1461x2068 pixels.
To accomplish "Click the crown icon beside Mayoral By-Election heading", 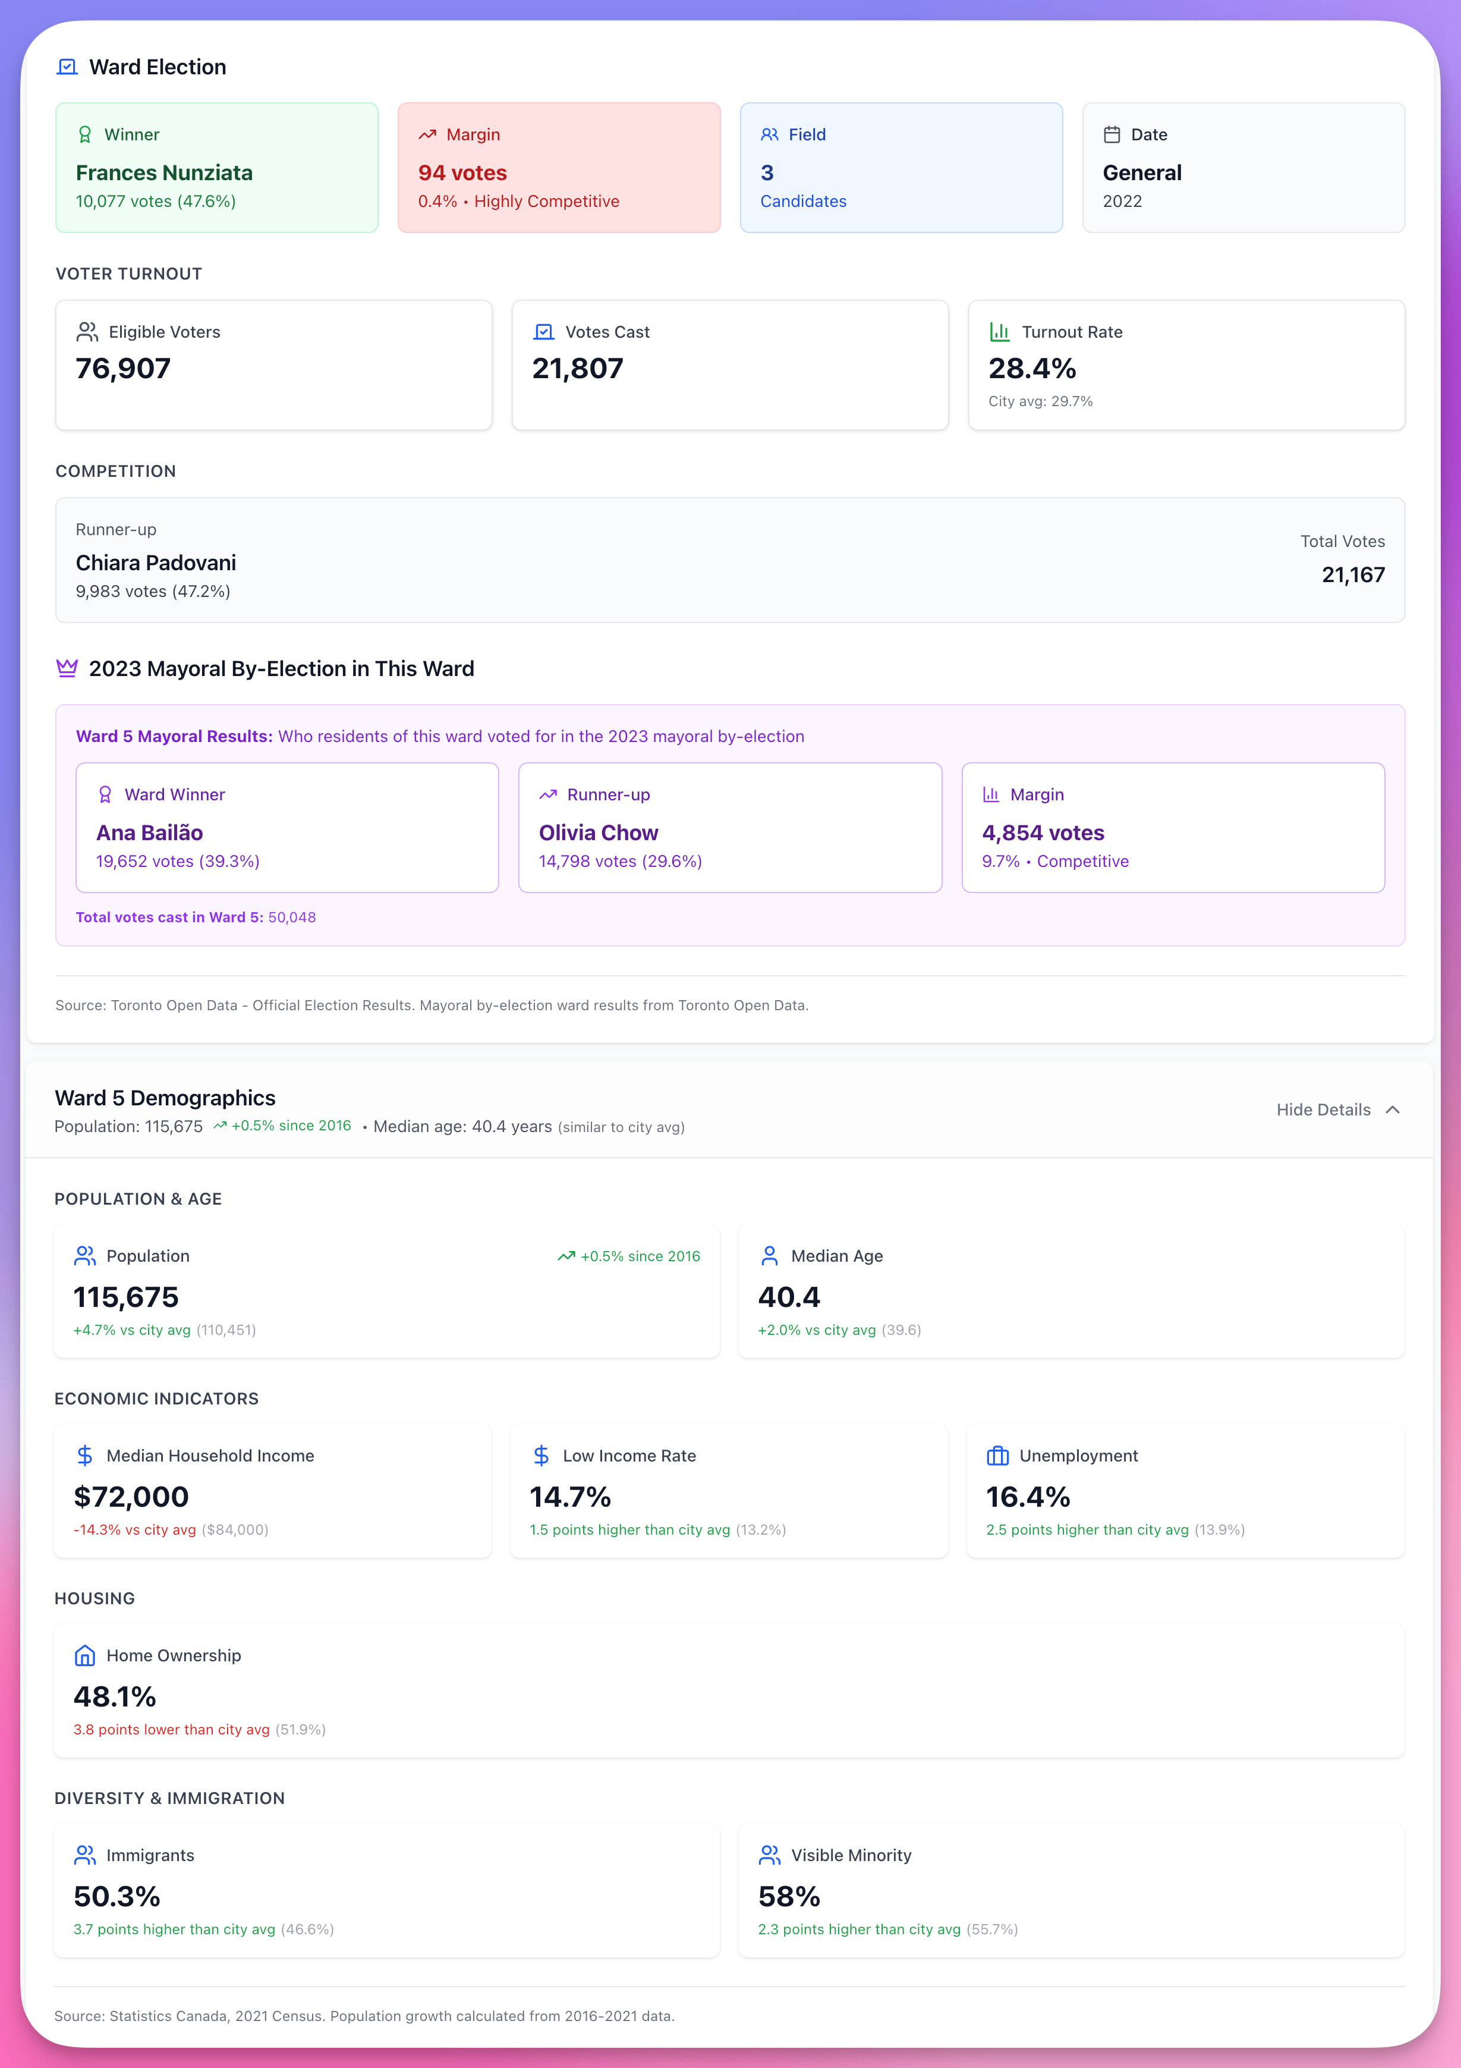I will click(67, 668).
